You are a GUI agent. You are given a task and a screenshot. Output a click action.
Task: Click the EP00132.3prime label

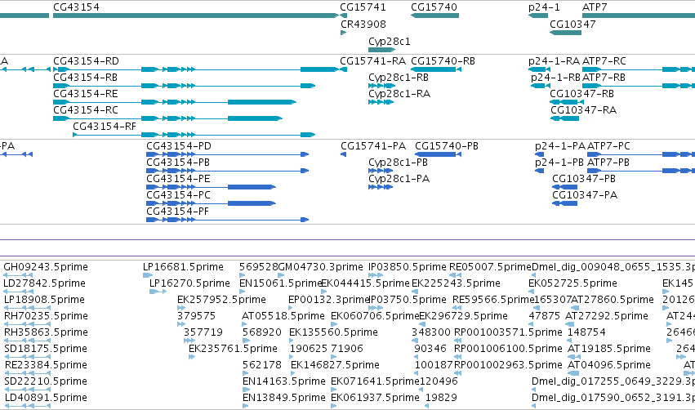pos(329,300)
